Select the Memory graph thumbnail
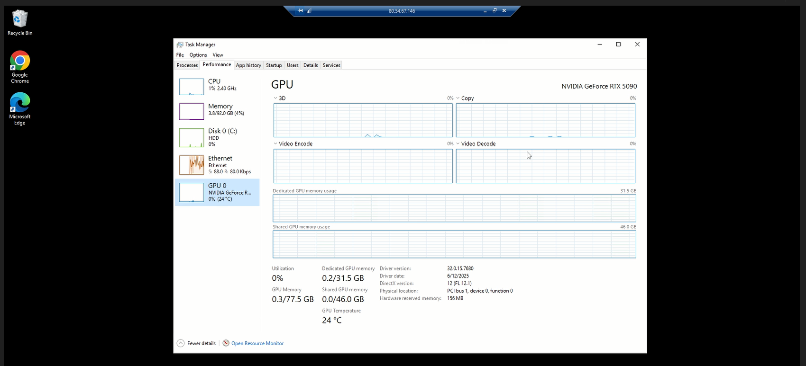 tap(192, 111)
